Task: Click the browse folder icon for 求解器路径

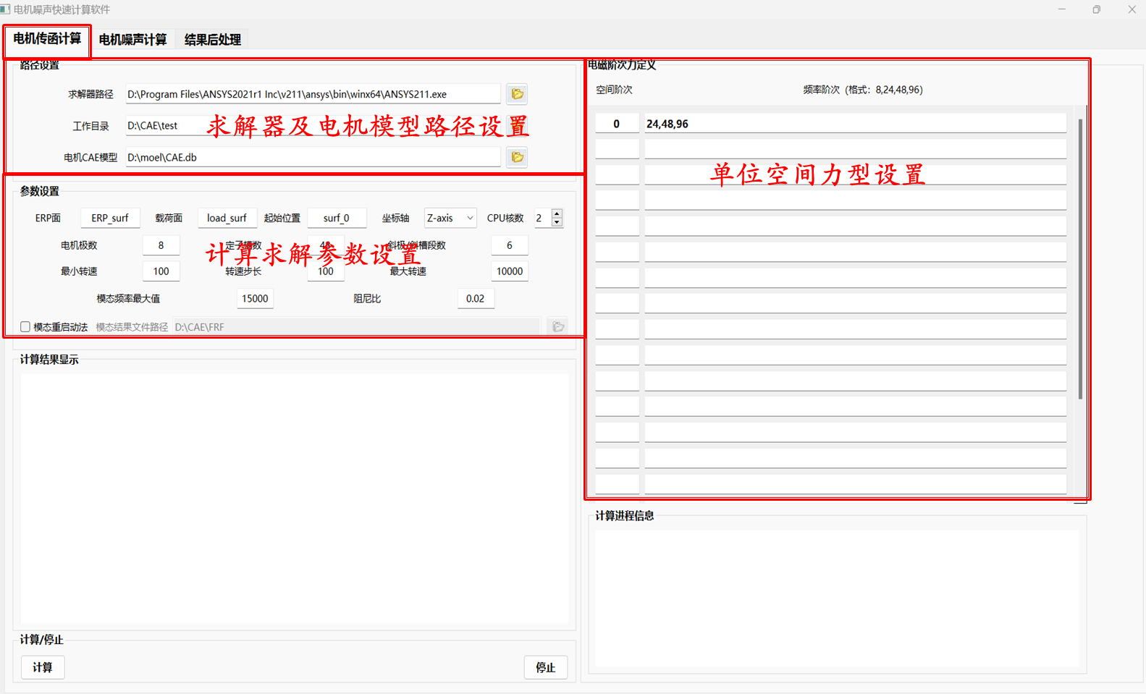Action: coord(517,94)
